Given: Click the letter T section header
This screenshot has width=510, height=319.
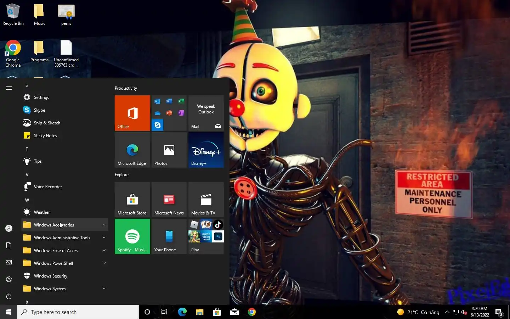Looking at the screenshot, I should [27, 149].
